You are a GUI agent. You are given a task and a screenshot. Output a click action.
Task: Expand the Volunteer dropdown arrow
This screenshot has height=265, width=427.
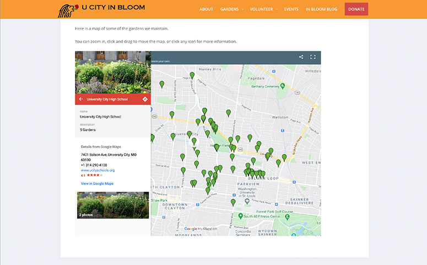coord(277,9)
